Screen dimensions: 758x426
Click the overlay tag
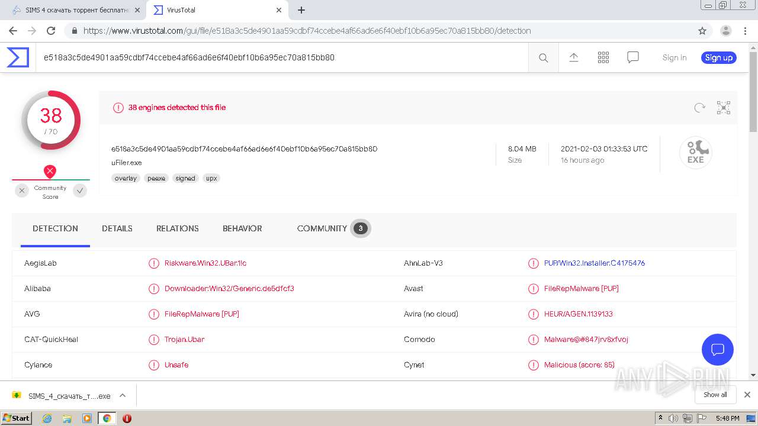126,178
